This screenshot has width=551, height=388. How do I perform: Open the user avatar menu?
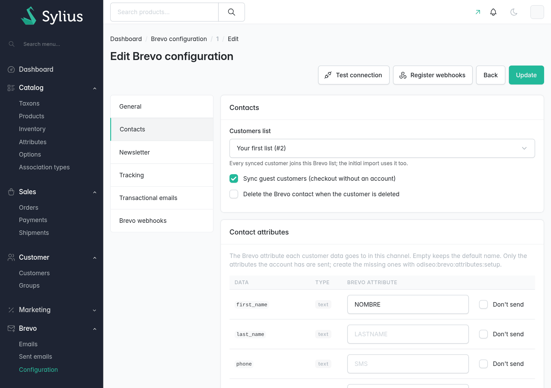tap(537, 12)
